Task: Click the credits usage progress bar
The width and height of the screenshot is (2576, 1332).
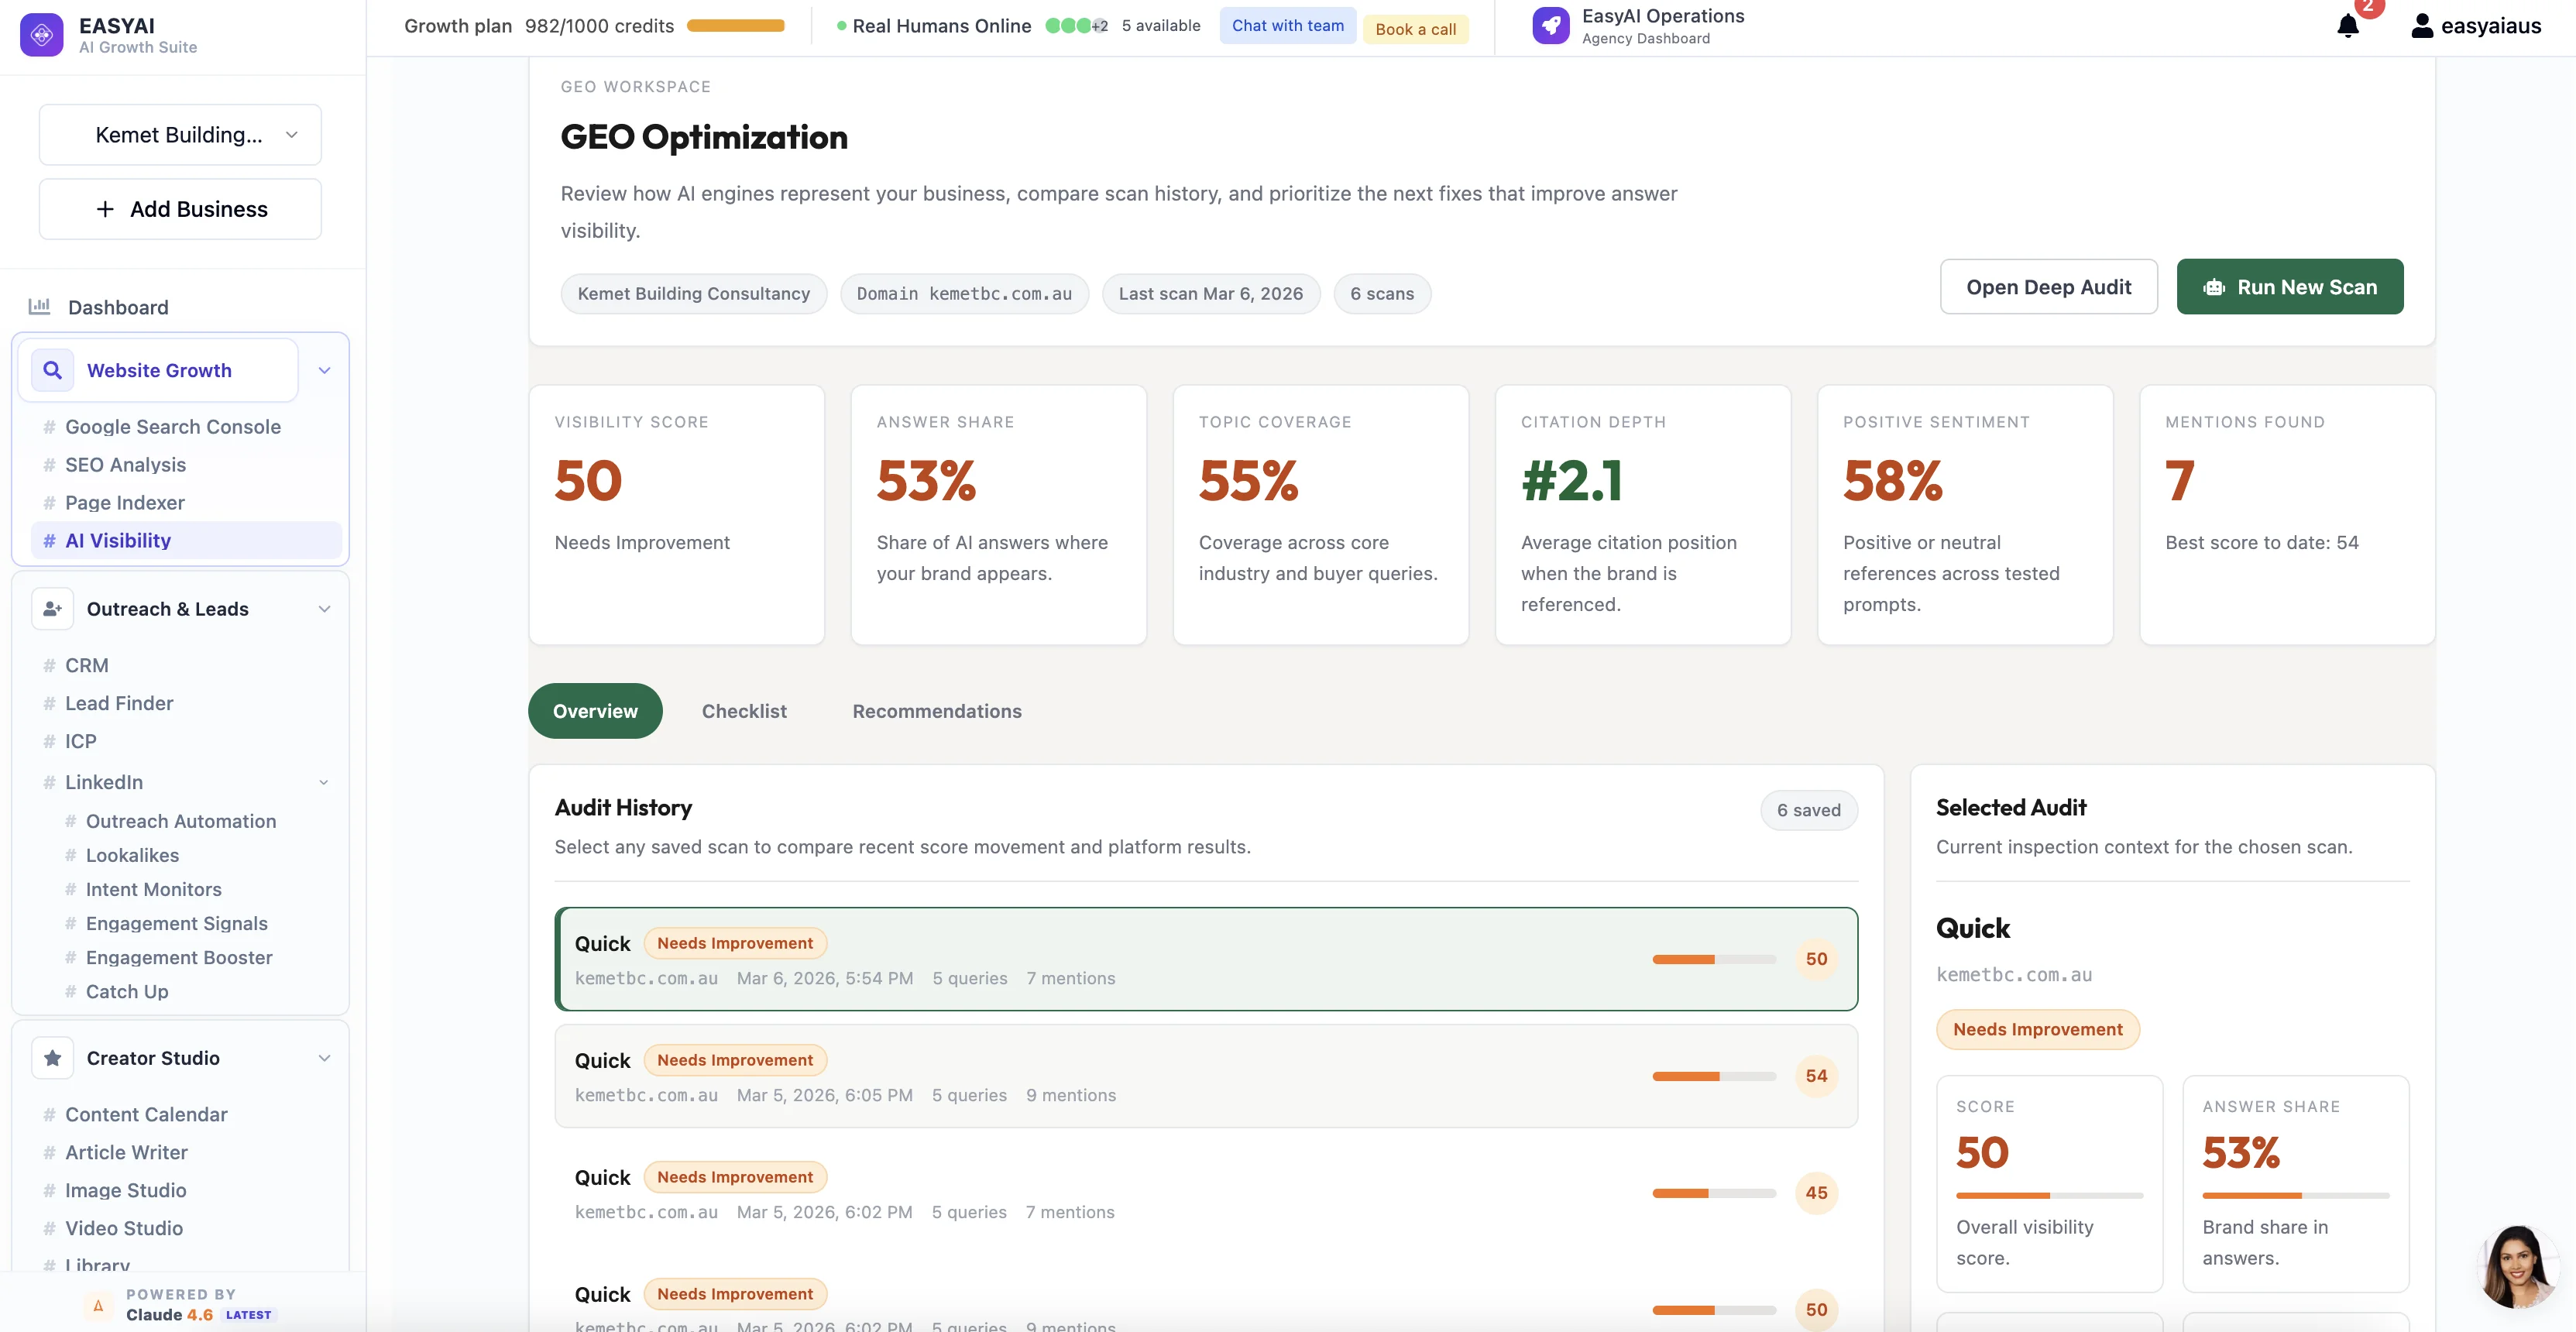Action: click(736, 26)
